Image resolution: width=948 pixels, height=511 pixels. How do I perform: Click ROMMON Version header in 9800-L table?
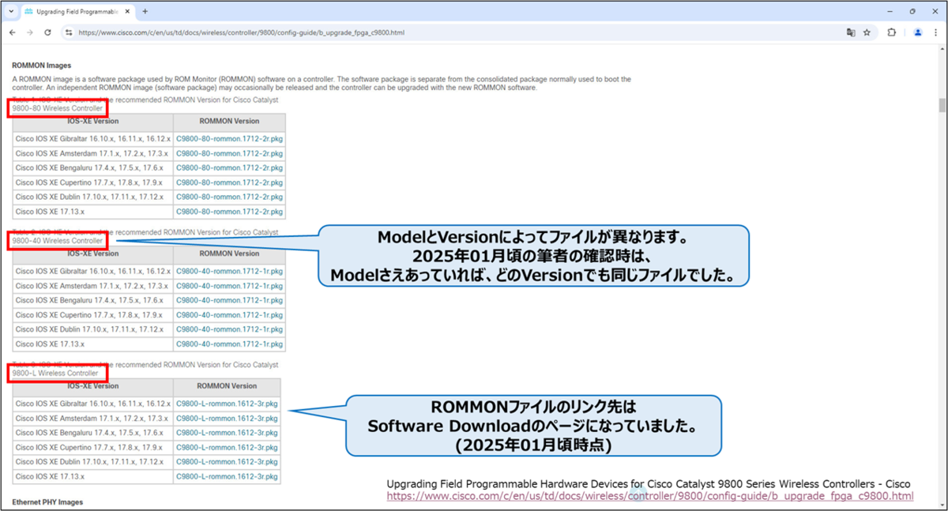(228, 386)
